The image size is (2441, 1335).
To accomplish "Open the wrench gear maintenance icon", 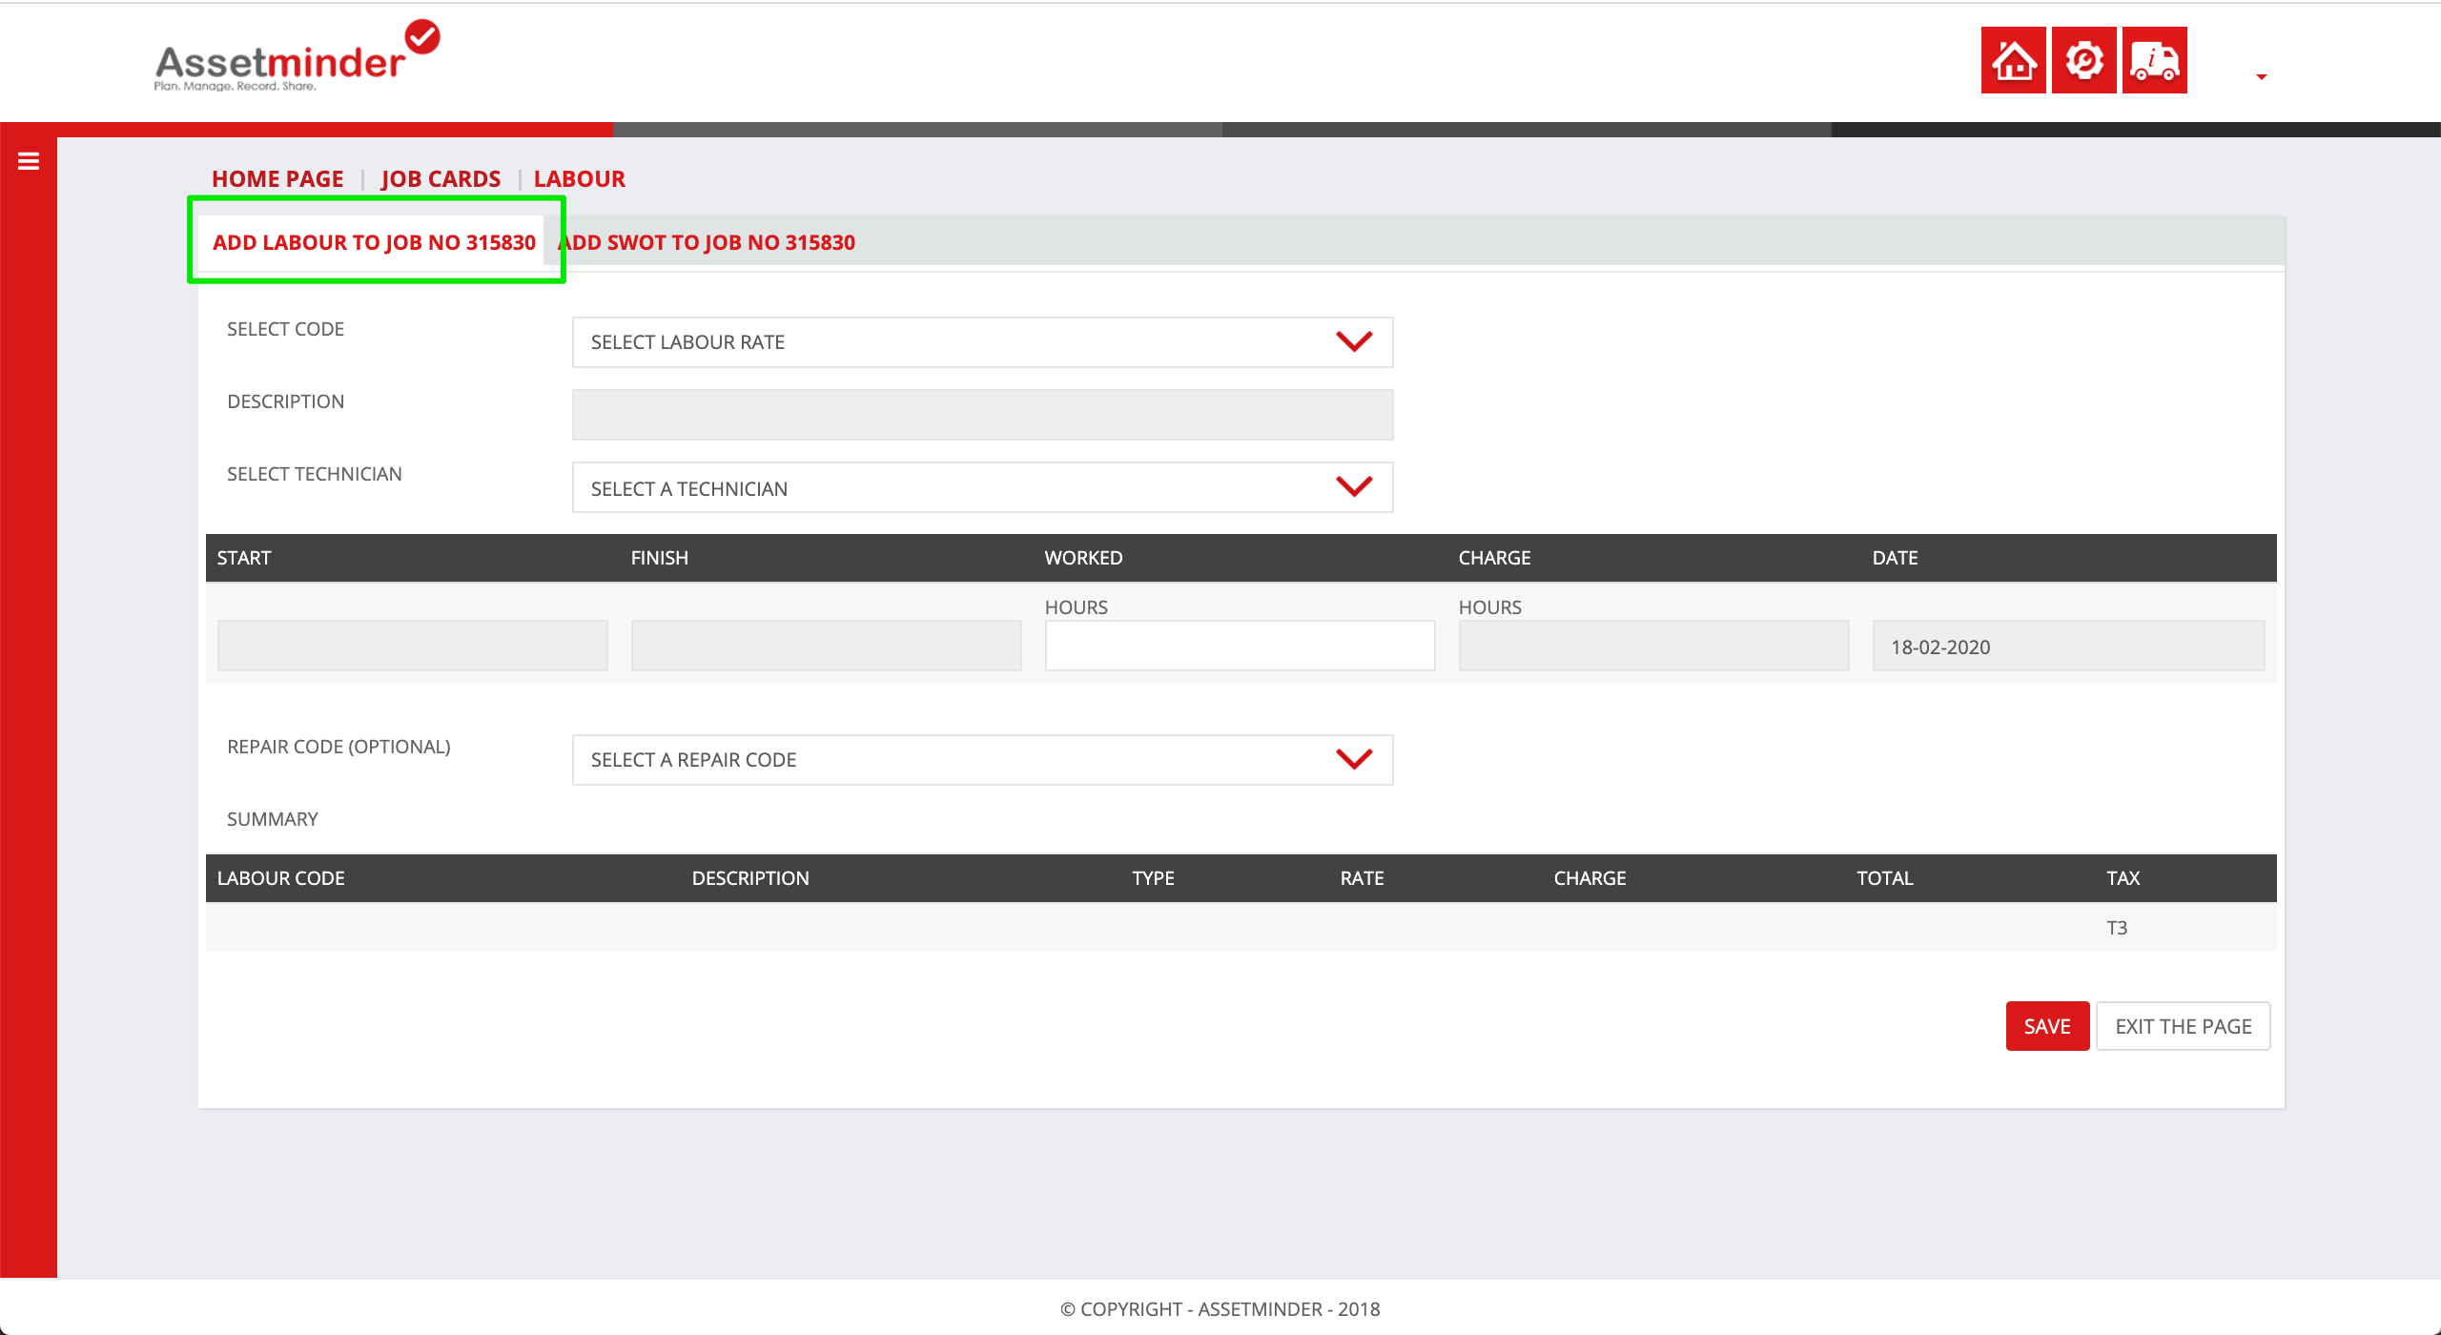I will pos(2083,60).
